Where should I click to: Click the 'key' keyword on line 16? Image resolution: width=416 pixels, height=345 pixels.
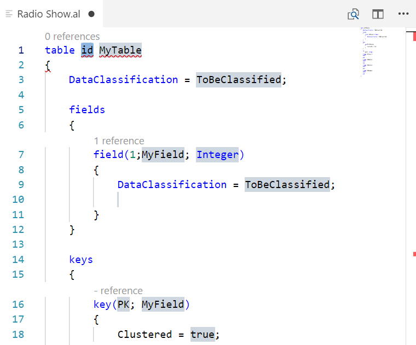click(102, 305)
